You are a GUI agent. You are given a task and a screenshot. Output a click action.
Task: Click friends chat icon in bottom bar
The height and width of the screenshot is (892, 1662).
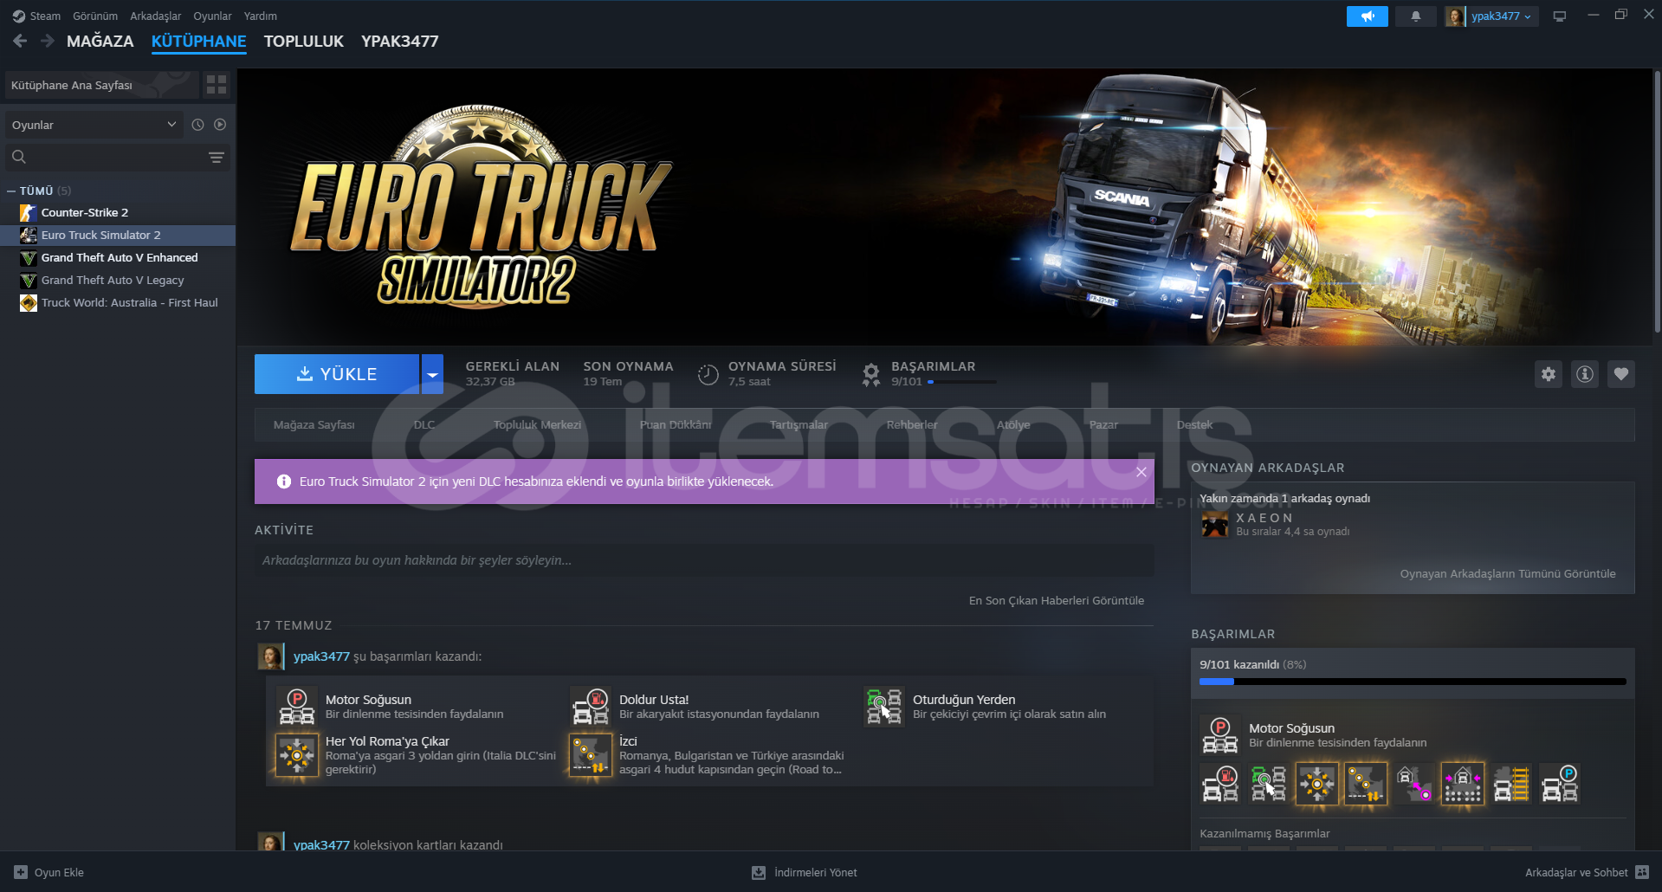pos(1643,872)
